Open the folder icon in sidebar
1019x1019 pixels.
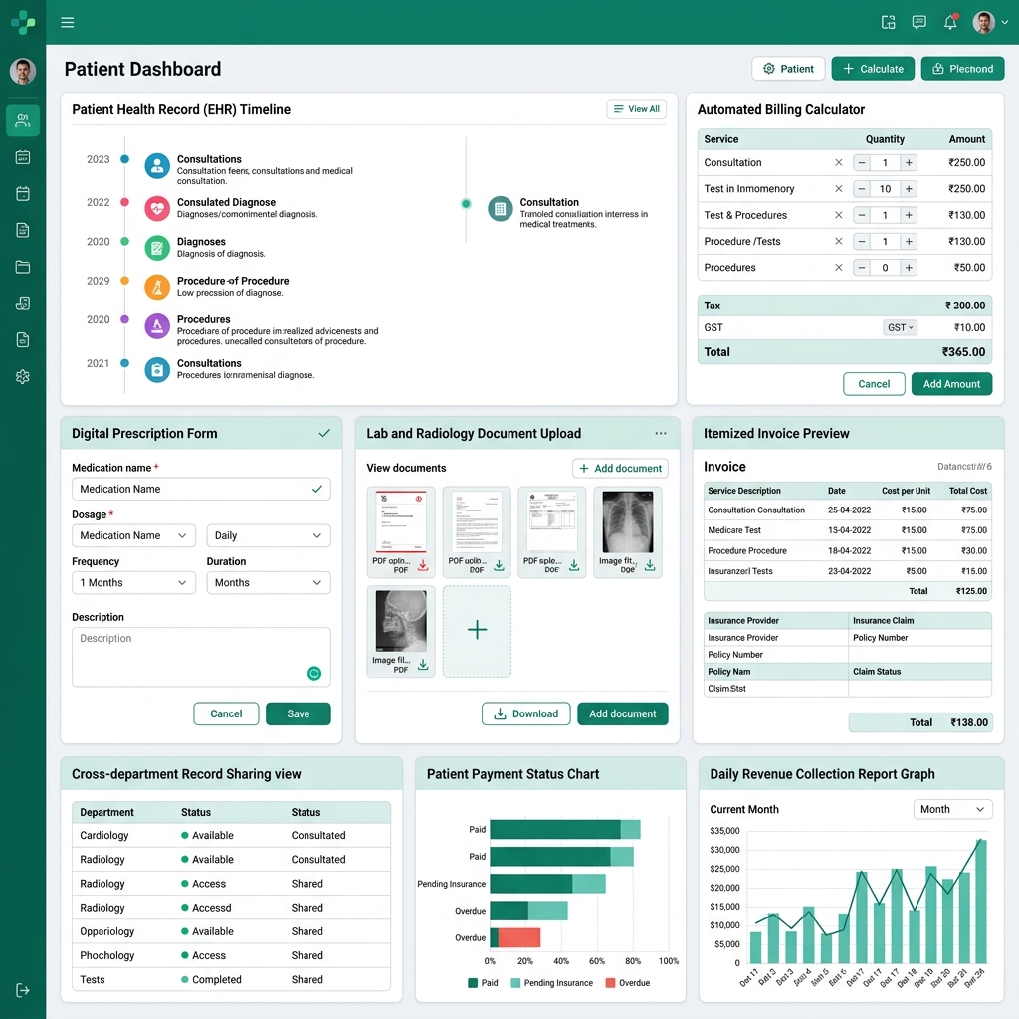[x=23, y=267]
